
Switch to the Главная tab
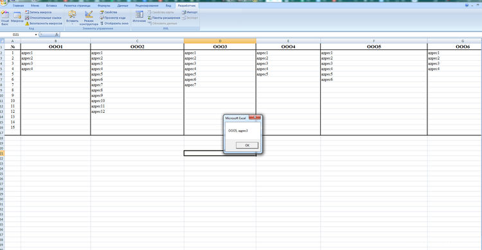[19, 6]
